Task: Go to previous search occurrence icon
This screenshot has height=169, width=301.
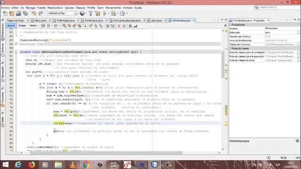Action: (69, 26)
